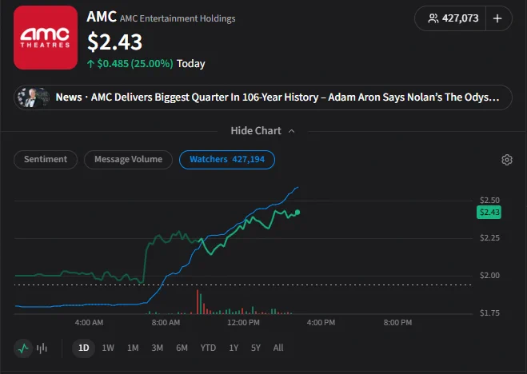The height and width of the screenshot is (374, 527).
Task: Click the watchers people icon
Action: point(433,18)
